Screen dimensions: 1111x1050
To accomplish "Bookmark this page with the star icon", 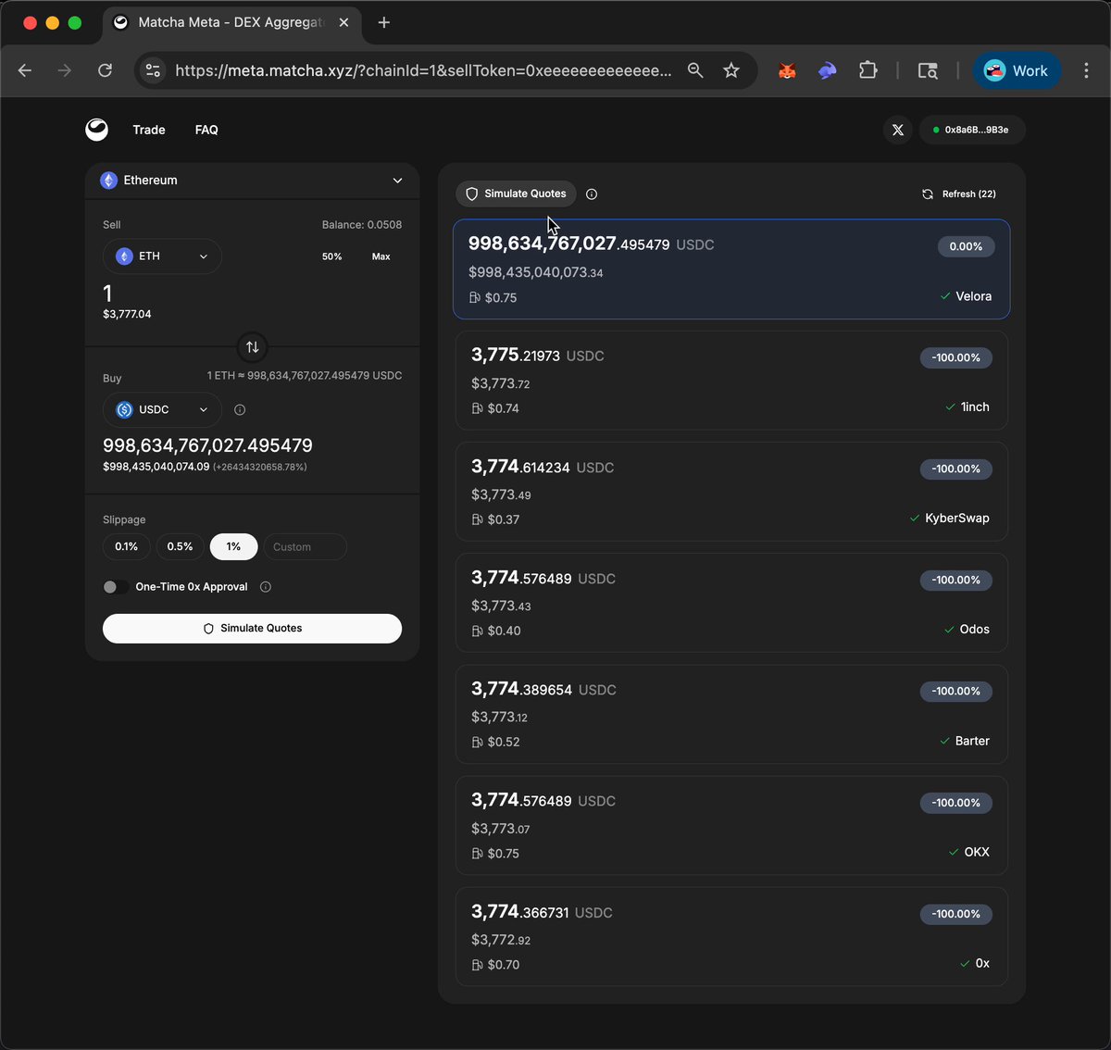I will 731,70.
